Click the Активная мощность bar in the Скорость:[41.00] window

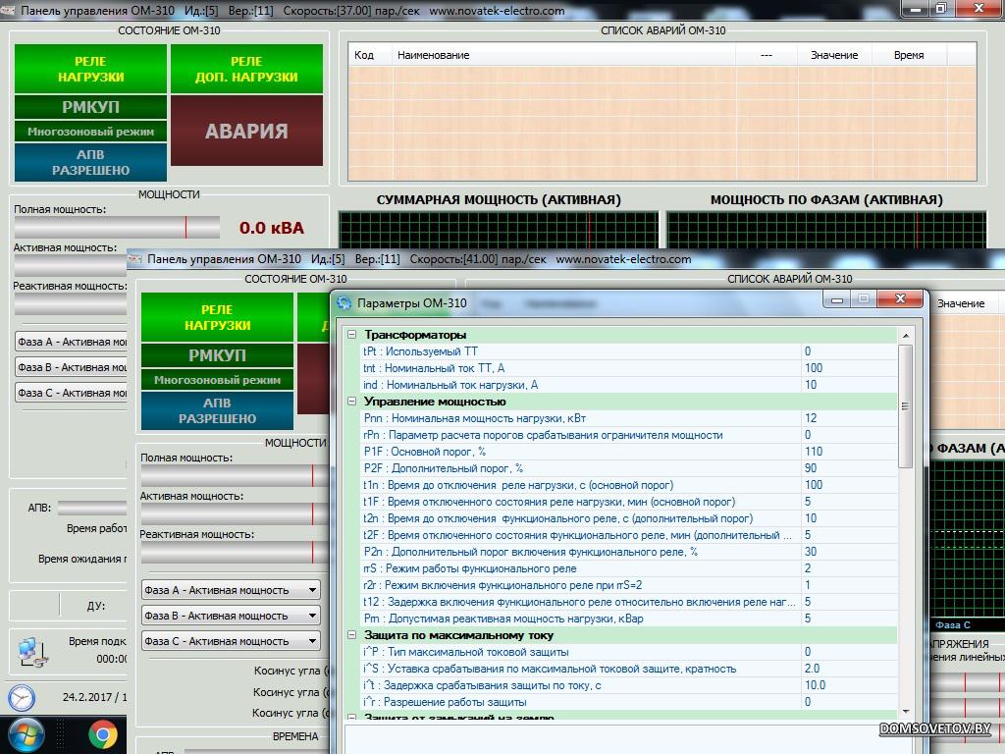[x=235, y=513]
